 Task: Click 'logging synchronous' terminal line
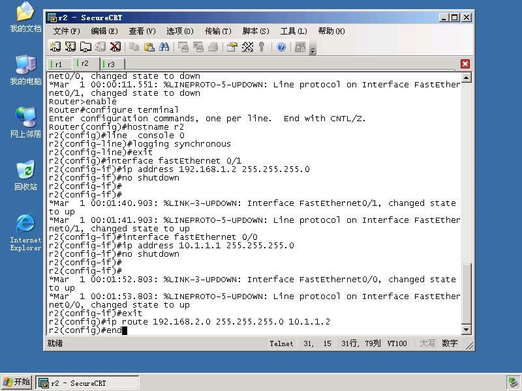pos(140,144)
